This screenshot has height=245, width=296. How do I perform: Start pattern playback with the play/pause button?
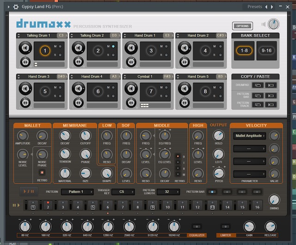click(x=29, y=191)
